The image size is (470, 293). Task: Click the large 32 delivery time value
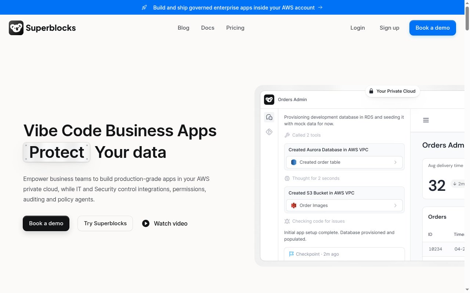pos(437,186)
